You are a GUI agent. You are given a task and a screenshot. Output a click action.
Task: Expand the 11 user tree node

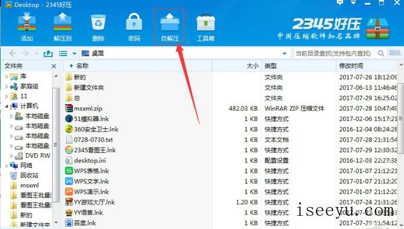[6, 97]
